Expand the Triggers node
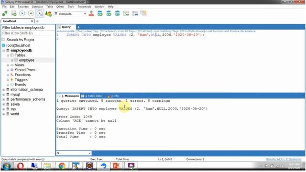Screen dimensions: 306x172 (8, 80)
